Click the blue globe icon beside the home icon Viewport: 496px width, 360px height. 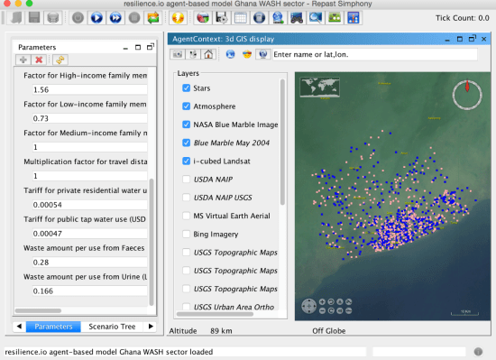coord(230,54)
